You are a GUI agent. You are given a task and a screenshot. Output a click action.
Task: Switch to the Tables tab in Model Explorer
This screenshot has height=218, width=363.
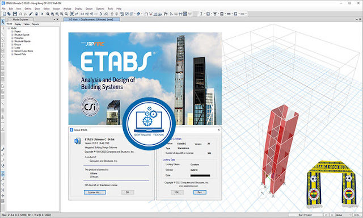(x=27, y=24)
